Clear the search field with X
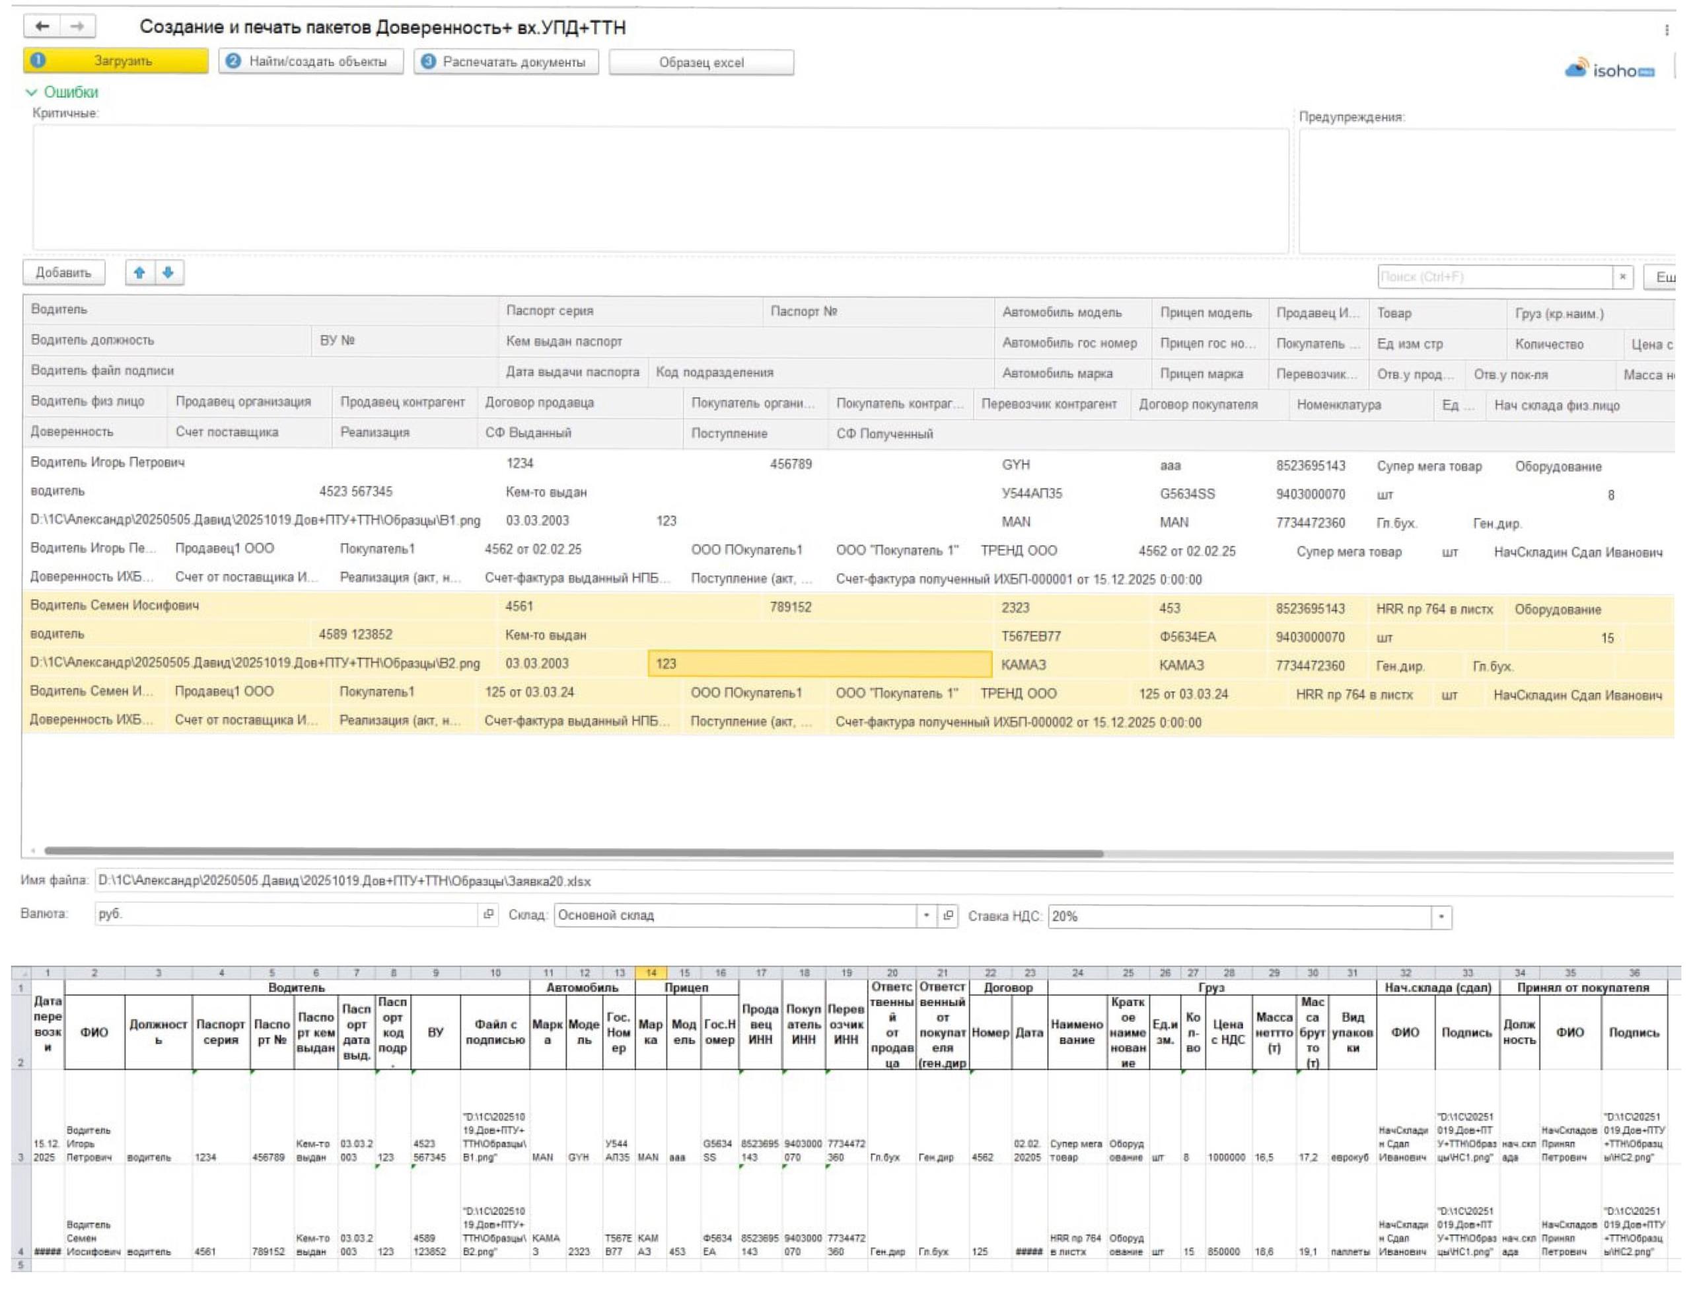Viewport: 1691px width, 1304px height. pos(1622,276)
